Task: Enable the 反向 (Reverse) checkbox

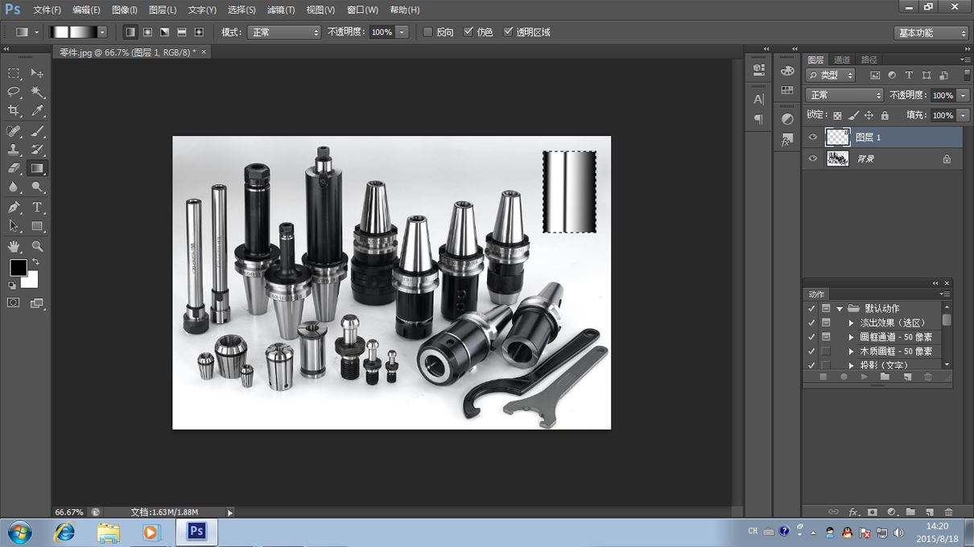Action: tap(428, 32)
